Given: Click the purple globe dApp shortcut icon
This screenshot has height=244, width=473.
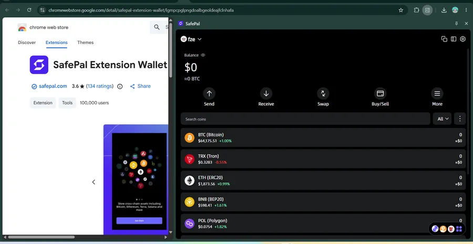Looking at the screenshot, I should (435, 229).
